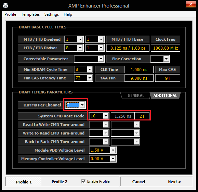The image size is (198, 192).
Task: Click the Memory Controller Voltage Level label
Action: (x=53, y=159)
